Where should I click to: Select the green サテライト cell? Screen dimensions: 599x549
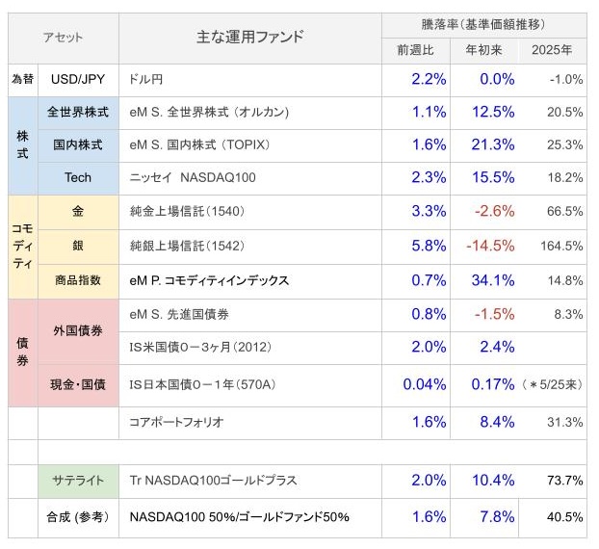click(78, 481)
